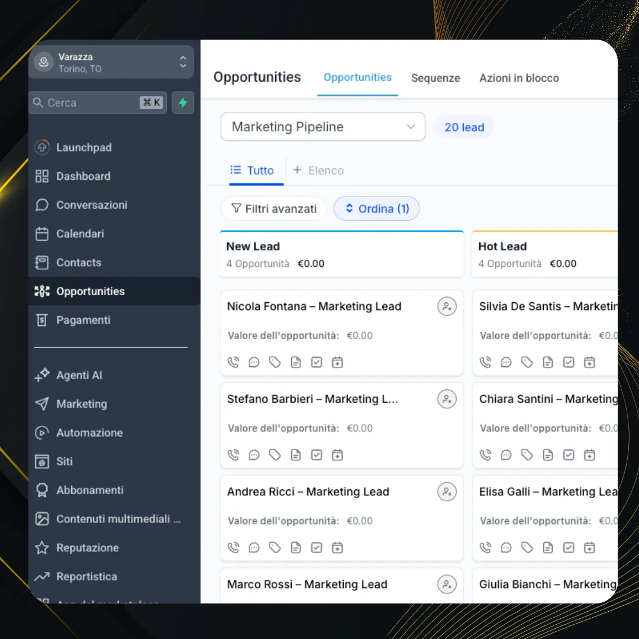Click message icon on Stefano Barbieri card
The height and width of the screenshot is (639, 639).
coord(254,455)
